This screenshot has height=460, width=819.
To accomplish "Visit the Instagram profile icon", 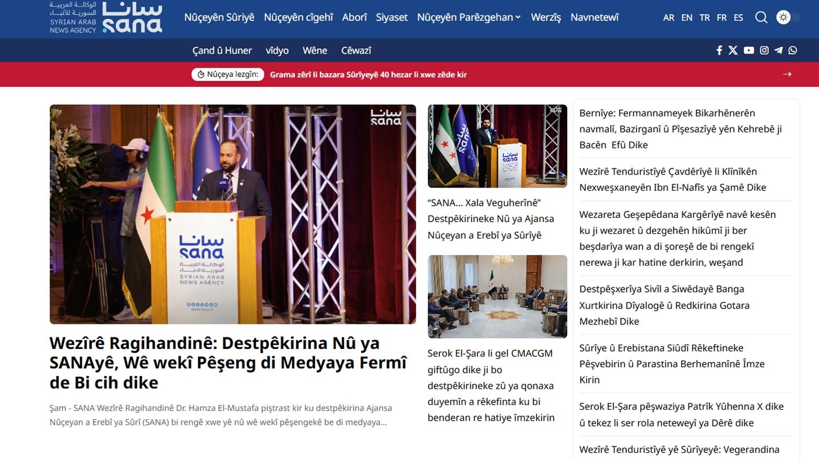I will click(764, 50).
